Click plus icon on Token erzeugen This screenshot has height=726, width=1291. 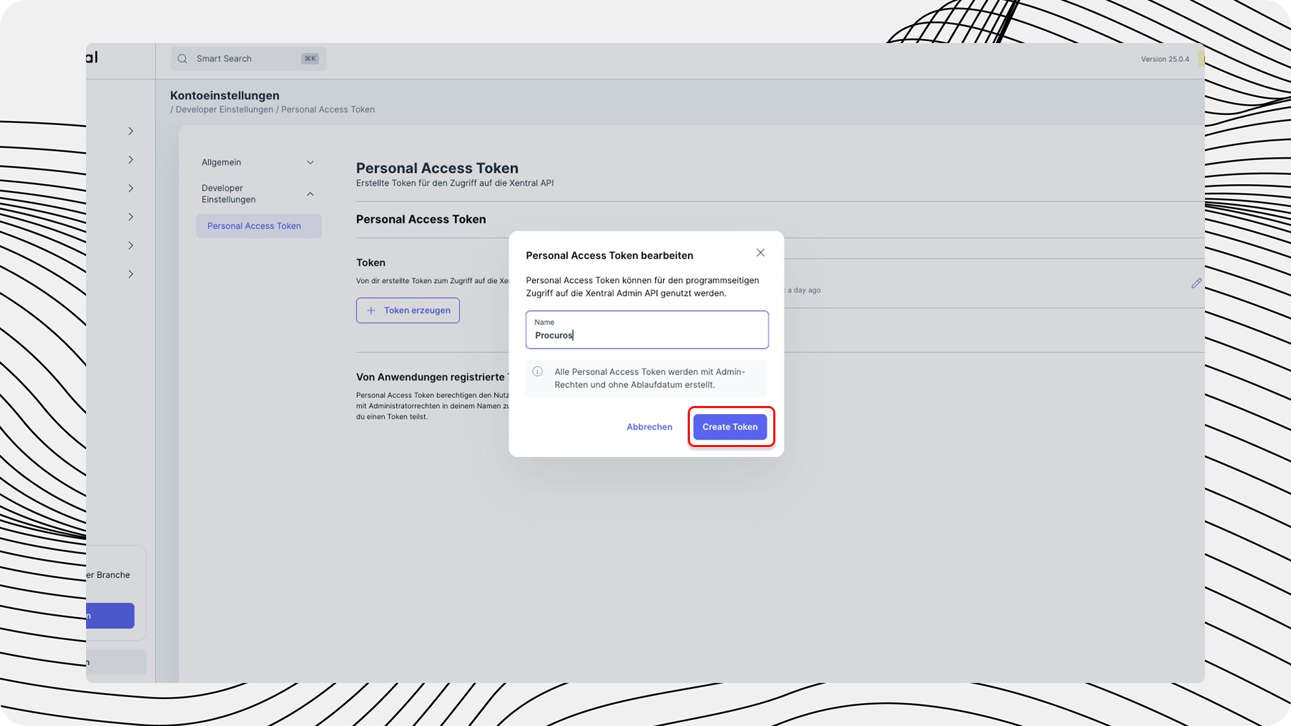coord(370,311)
